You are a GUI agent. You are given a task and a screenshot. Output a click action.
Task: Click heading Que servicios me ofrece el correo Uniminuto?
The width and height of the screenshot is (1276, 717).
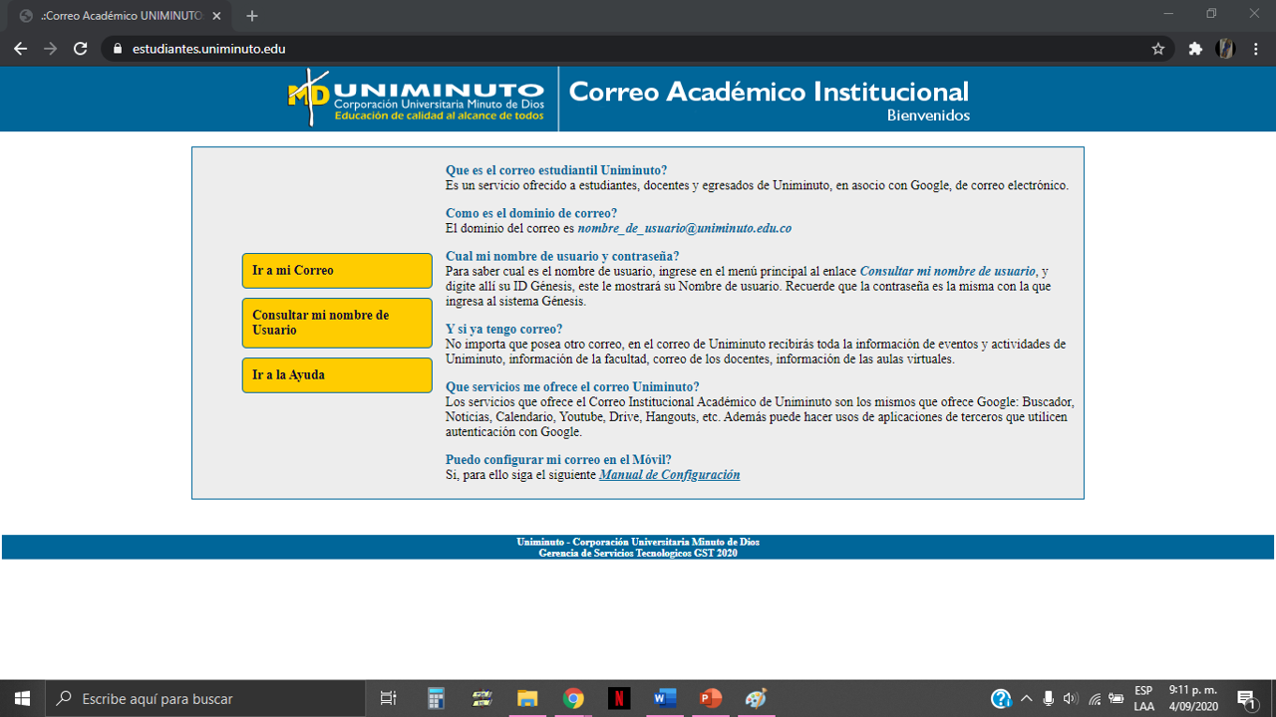(x=572, y=386)
